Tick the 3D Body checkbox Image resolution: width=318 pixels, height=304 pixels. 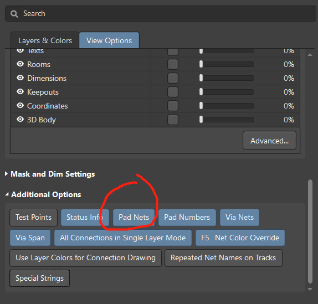pyautogui.click(x=173, y=120)
